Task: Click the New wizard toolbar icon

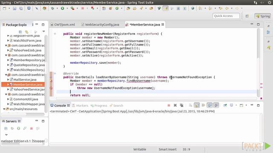Action: point(5,8)
